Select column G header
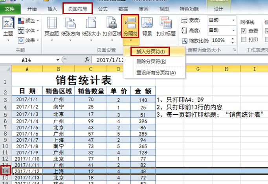The image size is (268, 184). point(198,69)
